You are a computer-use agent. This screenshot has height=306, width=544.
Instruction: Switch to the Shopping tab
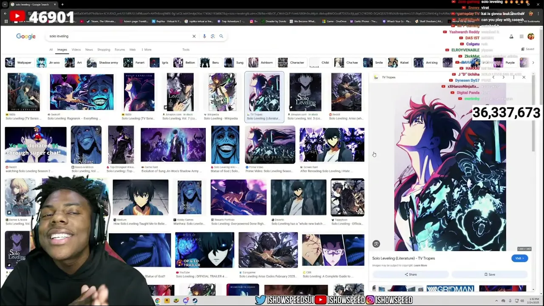(104, 50)
